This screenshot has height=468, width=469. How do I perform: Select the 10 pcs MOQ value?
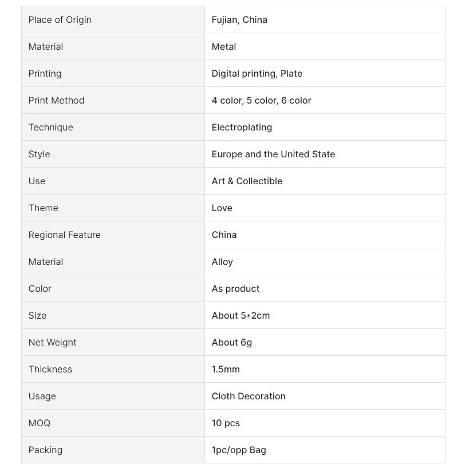click(226, 423)
